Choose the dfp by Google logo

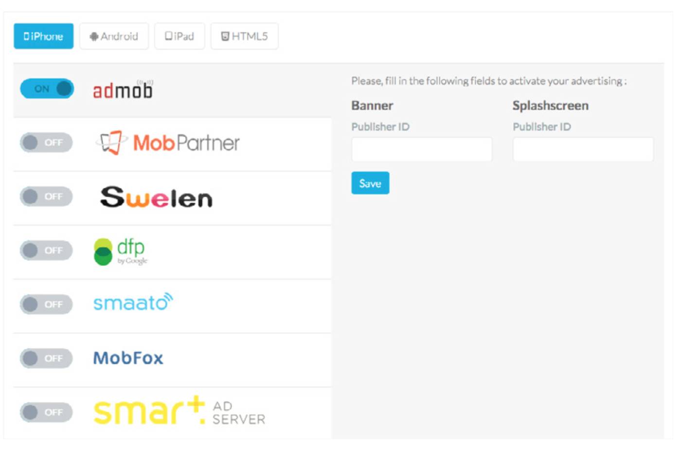121,252
